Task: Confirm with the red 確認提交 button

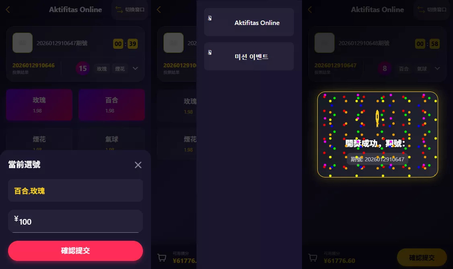Action: tap(75, 251)
